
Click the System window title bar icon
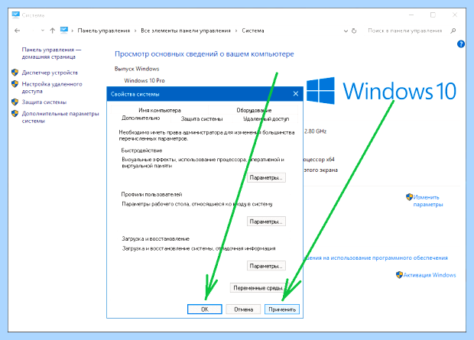[16, 15]
